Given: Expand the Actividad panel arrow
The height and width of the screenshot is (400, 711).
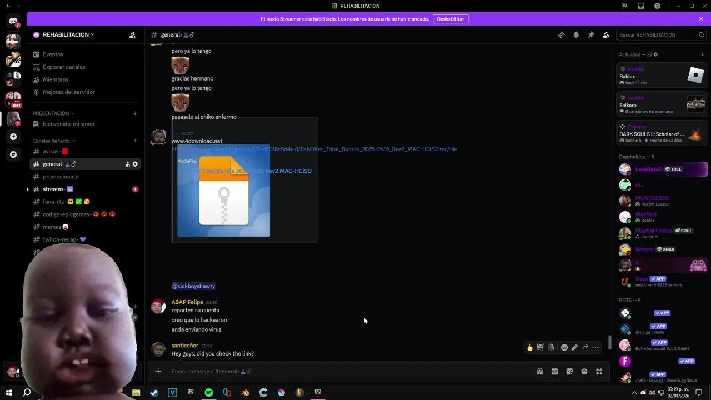Looking at the screenshot, I should 702,54.
